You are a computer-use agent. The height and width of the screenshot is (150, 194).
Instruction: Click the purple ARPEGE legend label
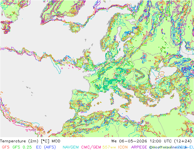139,147
